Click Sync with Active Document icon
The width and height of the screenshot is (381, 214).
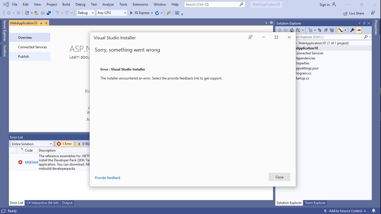coord(320,30)
